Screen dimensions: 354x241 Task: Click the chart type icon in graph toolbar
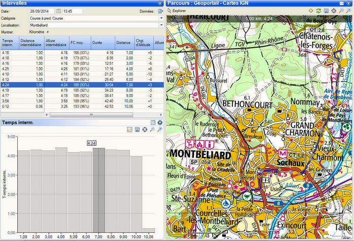[130, 129]
